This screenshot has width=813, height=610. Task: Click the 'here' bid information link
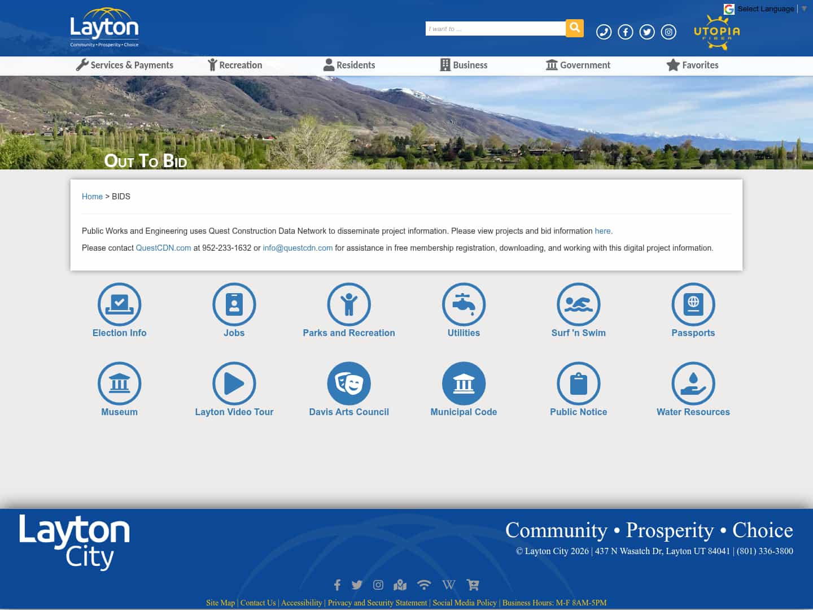(x=602, y=231)
